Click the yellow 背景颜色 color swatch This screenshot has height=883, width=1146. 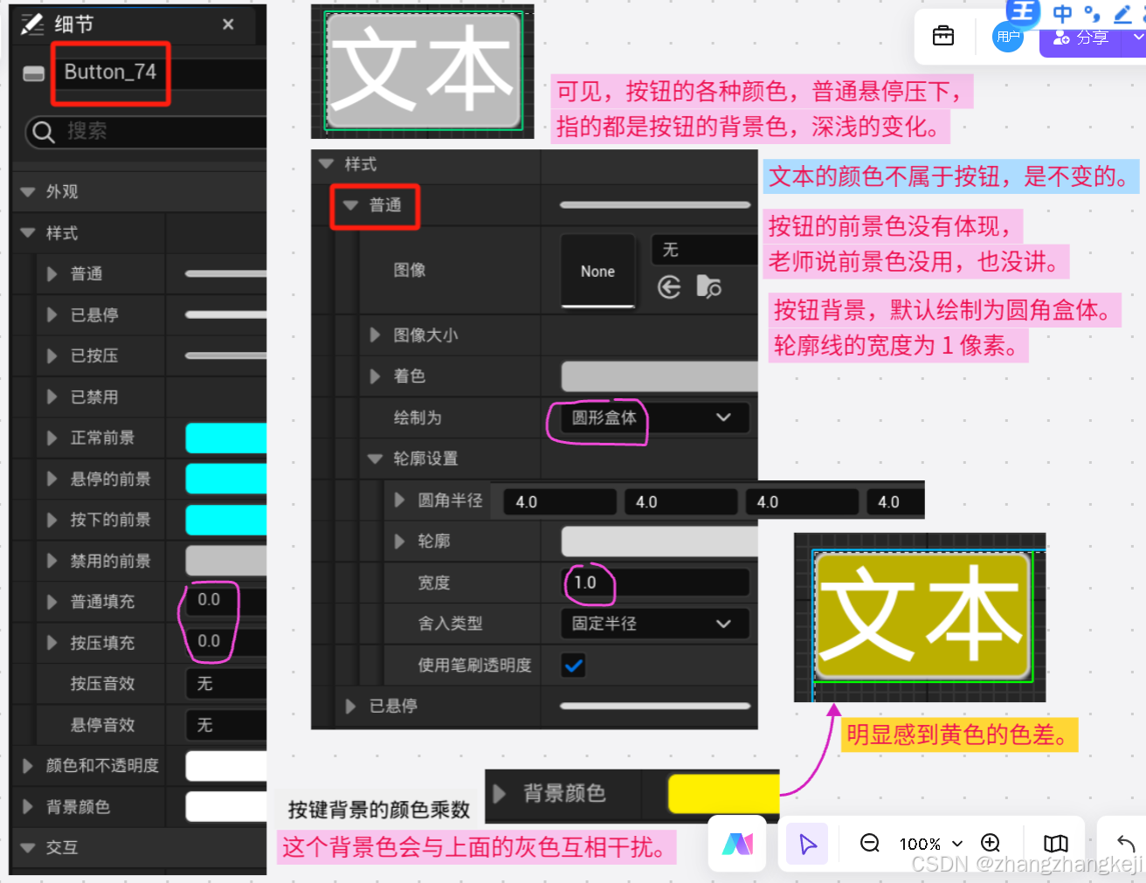click(x=723, y=793)
